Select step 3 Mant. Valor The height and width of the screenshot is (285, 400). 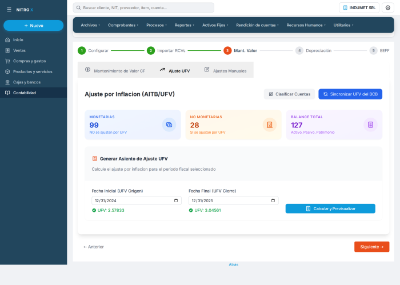click(241, 50)
